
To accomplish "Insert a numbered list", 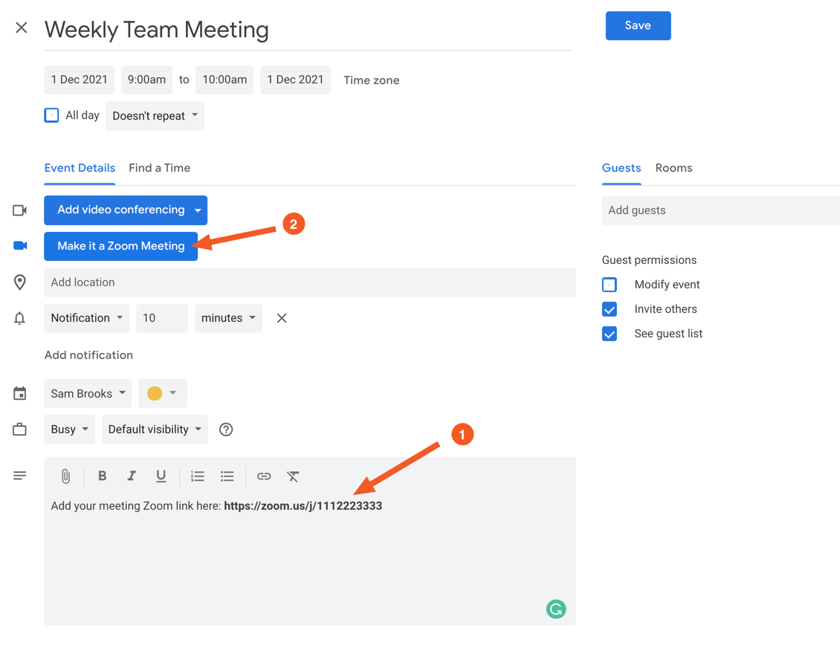I will pos(198,476).
